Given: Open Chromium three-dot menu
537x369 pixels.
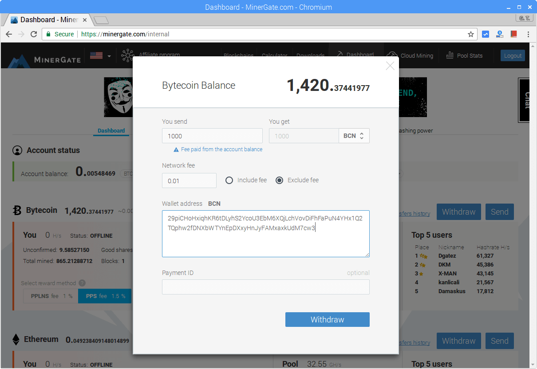Looking at the screenshot, I should pos(528,34).
